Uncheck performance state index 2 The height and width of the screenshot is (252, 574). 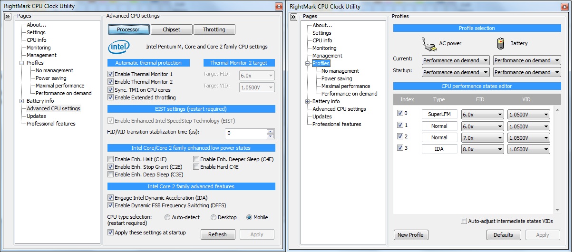click(400, 137)
